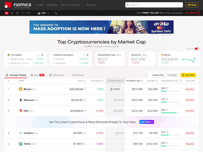The image size is (203, 152).
Task: Select the 1M time range
Action: 17,13
